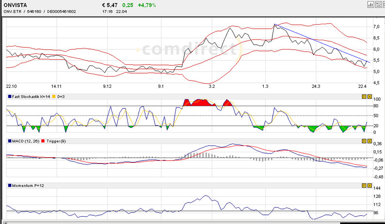Click the blue Momentum P=12 swatch

[x=8, y=185]
